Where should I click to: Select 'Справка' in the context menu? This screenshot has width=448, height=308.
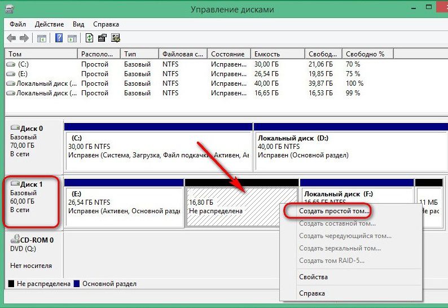312,293
